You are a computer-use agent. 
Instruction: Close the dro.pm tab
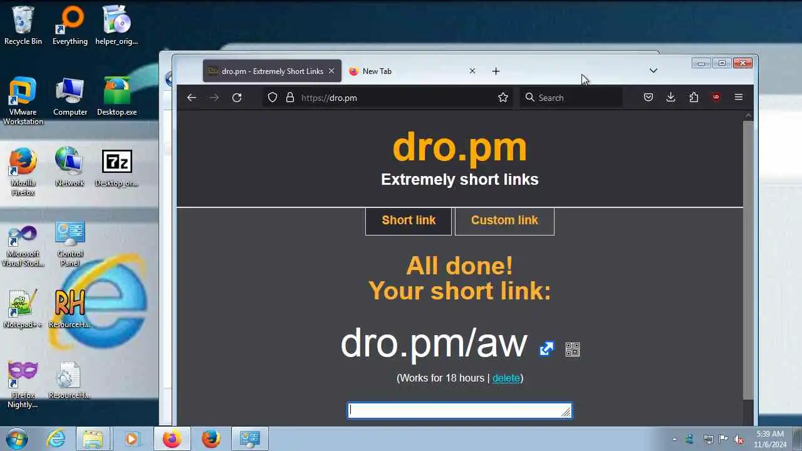pos(331,71)
